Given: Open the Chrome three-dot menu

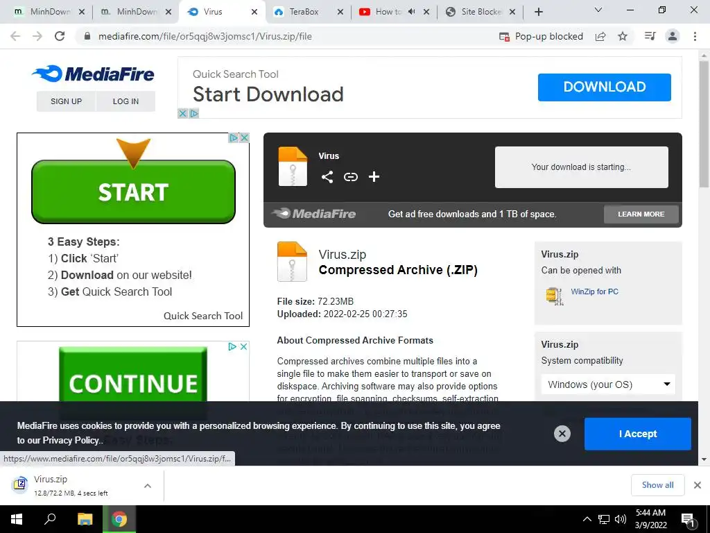Looking at the screenshot, I should [695, 36].
